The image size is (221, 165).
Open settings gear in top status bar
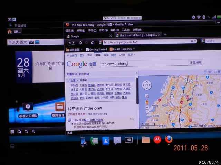[194, 17]
